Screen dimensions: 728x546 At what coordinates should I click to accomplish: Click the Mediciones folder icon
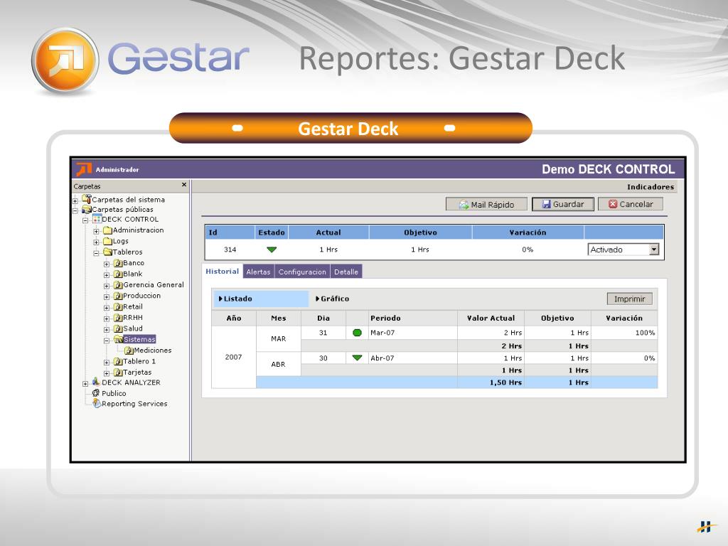(129, 350)
